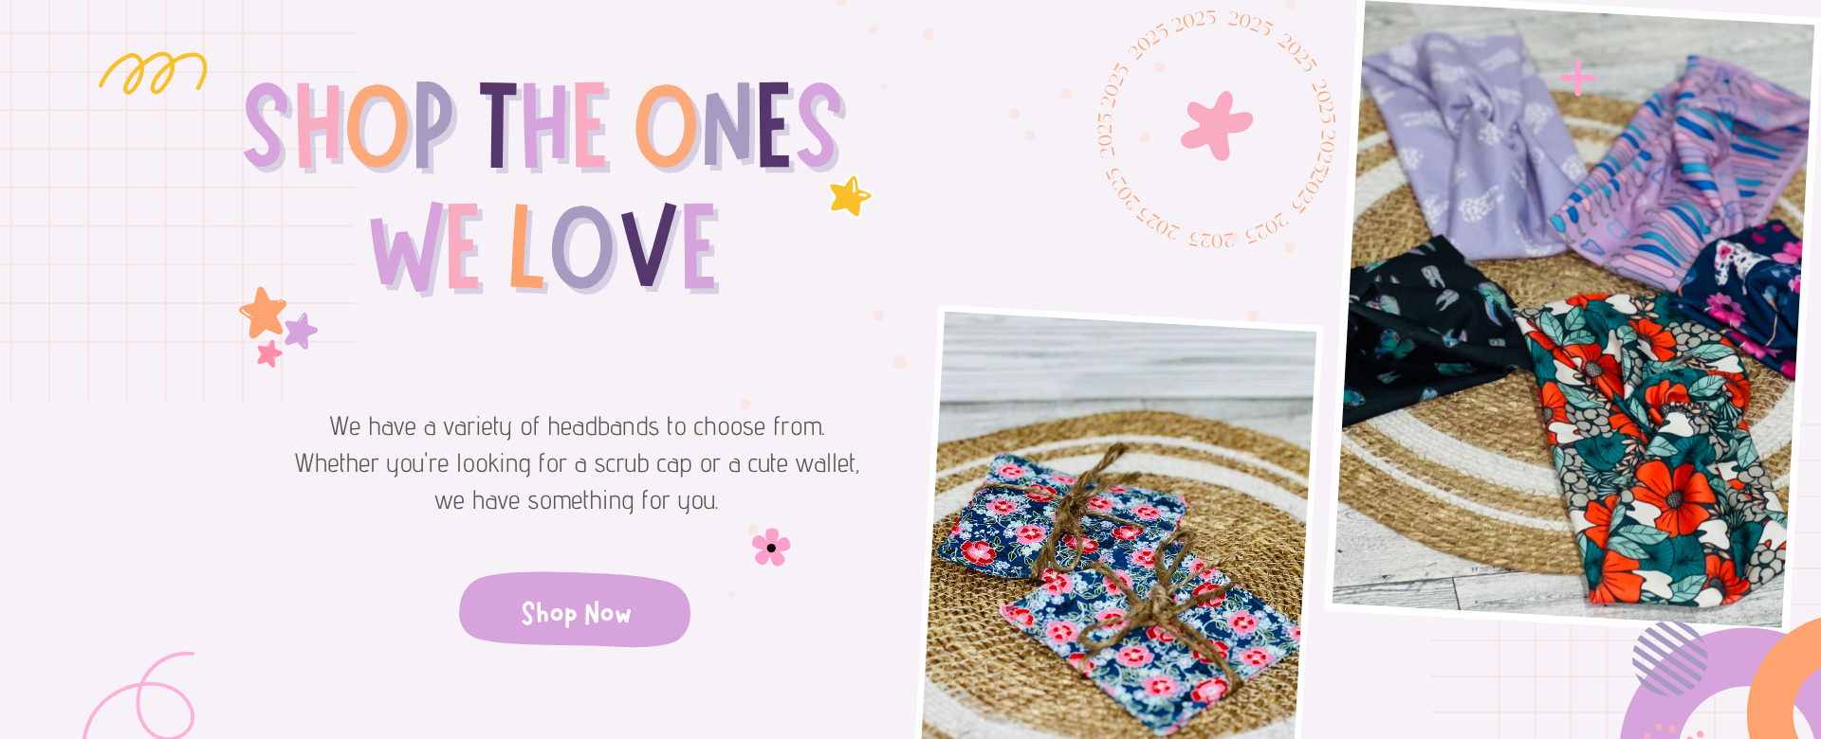Click the SHOP THE ONES headline
The width and height of the screenshot is (1821, 739).
[543, 126]
